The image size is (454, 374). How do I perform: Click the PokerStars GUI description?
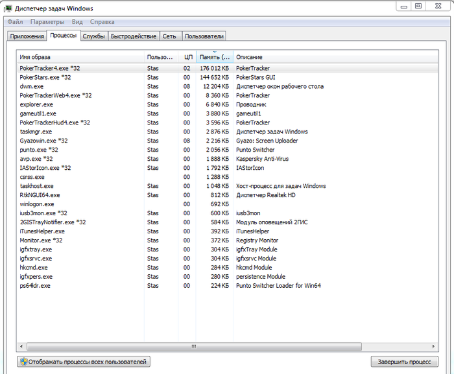(x=256, y=77)
